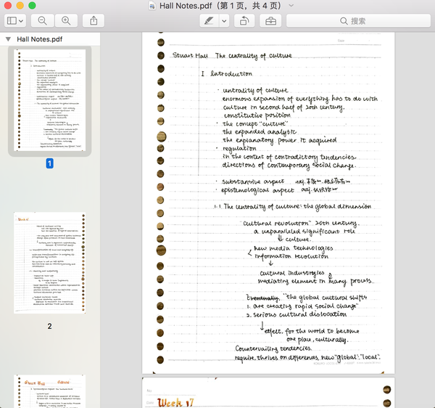Click the Hall Notes.pdf document icon in title
435x408 pixels.
pos(152,6)
